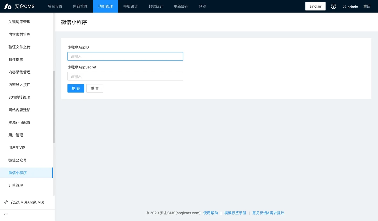378x221 pixels.
Task: Click the 安企CMS(AnqiCMS) sidebar link
Action: [27, 202]
